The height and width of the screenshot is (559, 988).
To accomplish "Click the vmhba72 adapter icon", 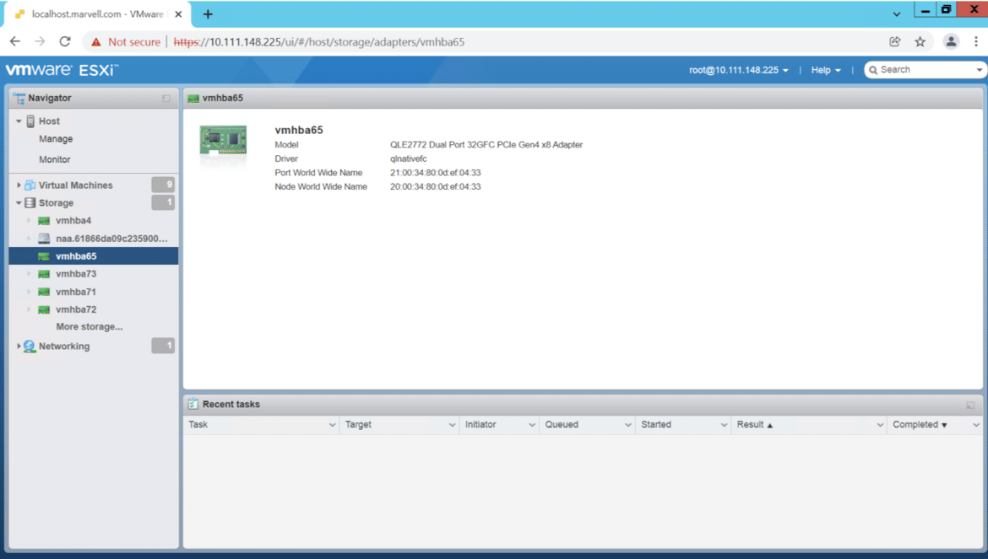I will (44, 309).
